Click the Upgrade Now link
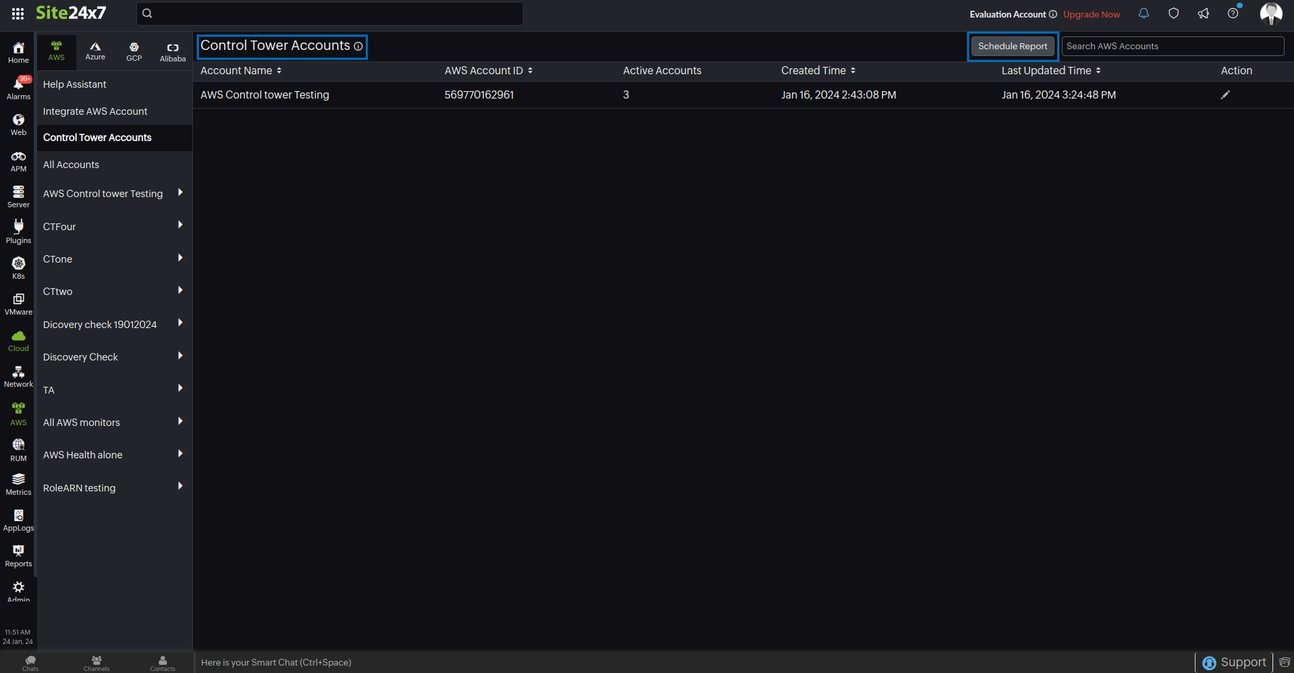The image size is (1294, 673). click(1091, 14)
